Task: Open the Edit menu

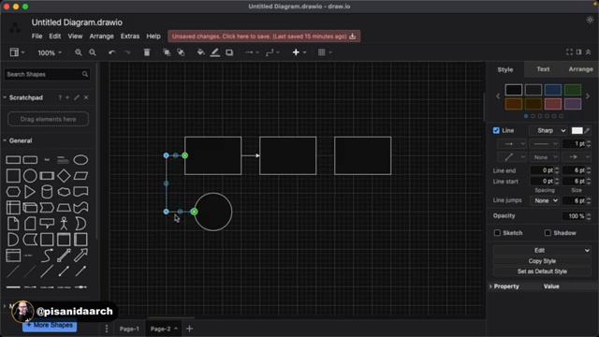Action: 54,37
